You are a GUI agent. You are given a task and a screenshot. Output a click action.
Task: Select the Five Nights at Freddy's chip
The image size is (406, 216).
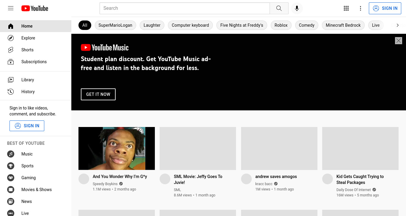point(242,25)
